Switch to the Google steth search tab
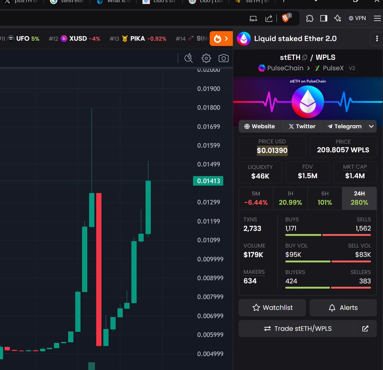Viewport: 383px width, 370px height. point(67,2)
